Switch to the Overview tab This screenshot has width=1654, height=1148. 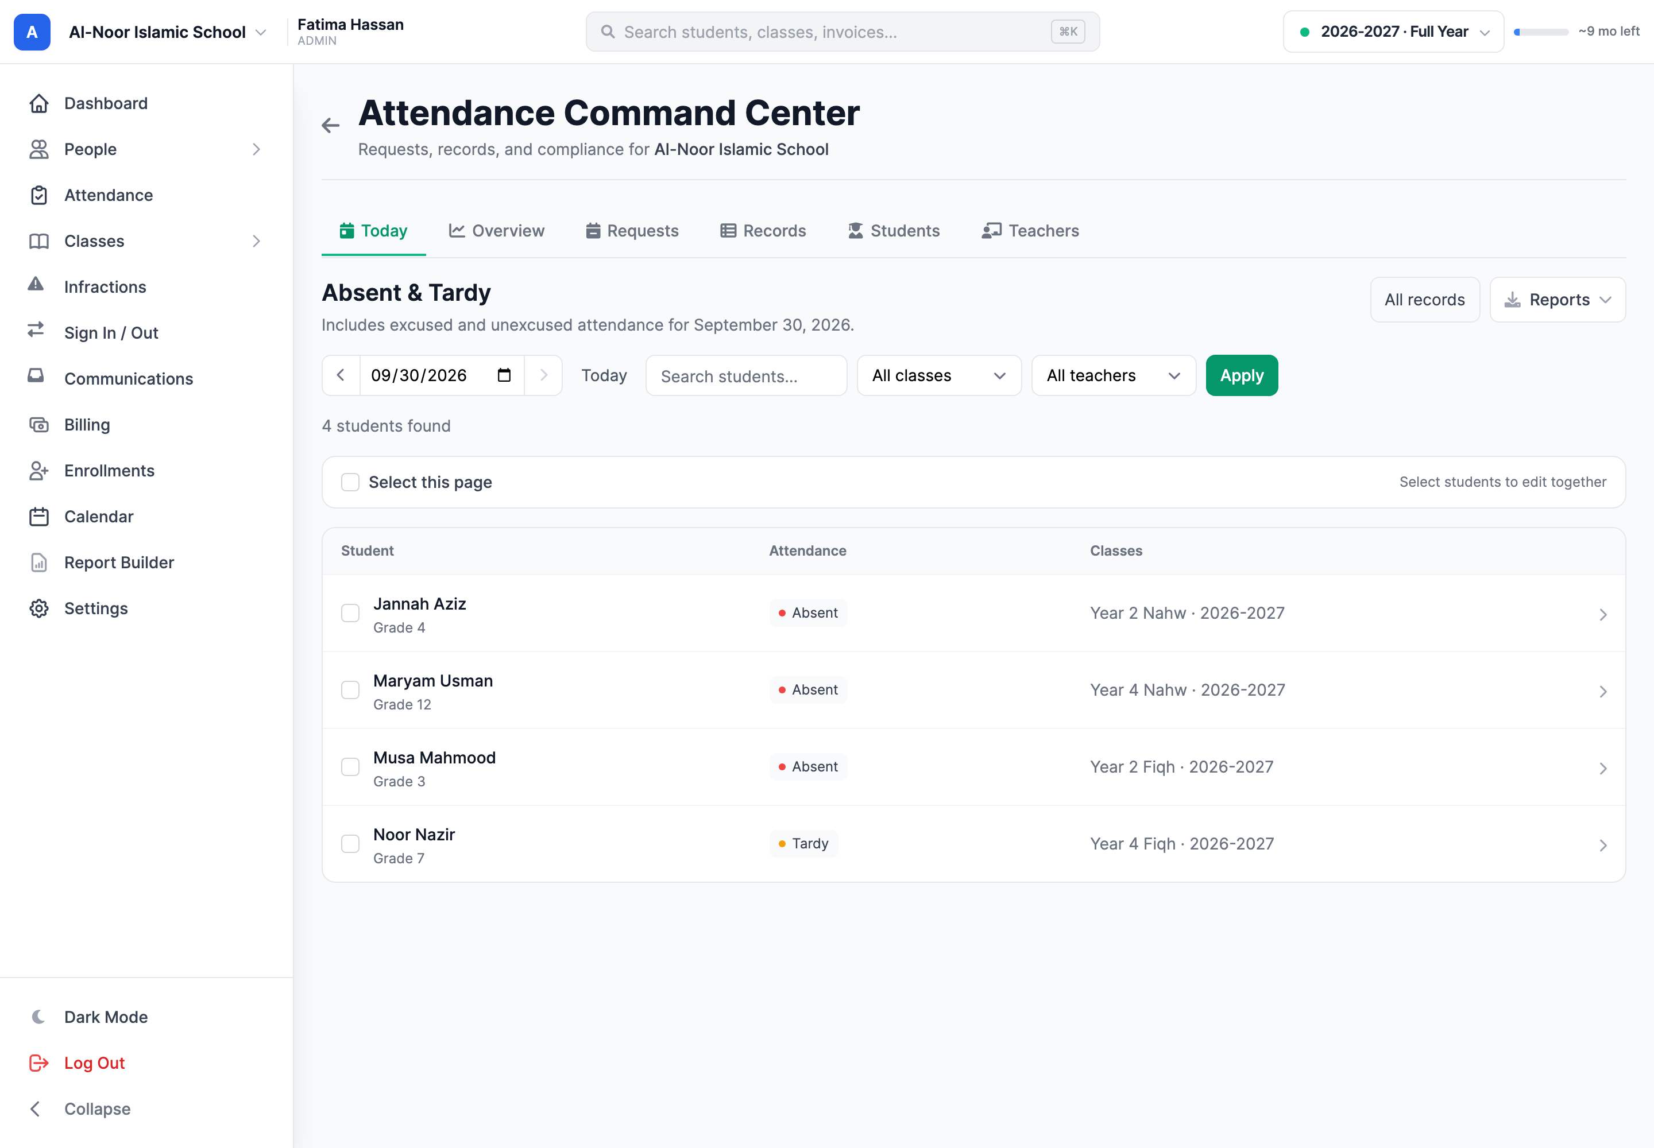tap(497, 231)
